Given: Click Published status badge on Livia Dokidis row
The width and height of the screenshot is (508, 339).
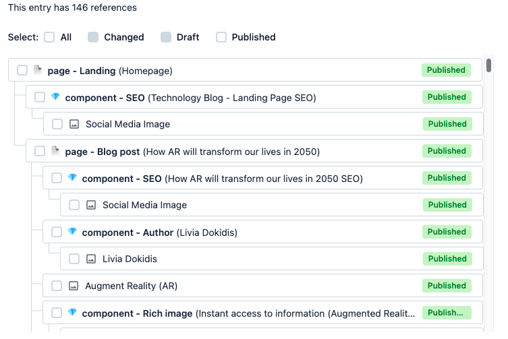Looking at the screenshot, I should 447,259.
